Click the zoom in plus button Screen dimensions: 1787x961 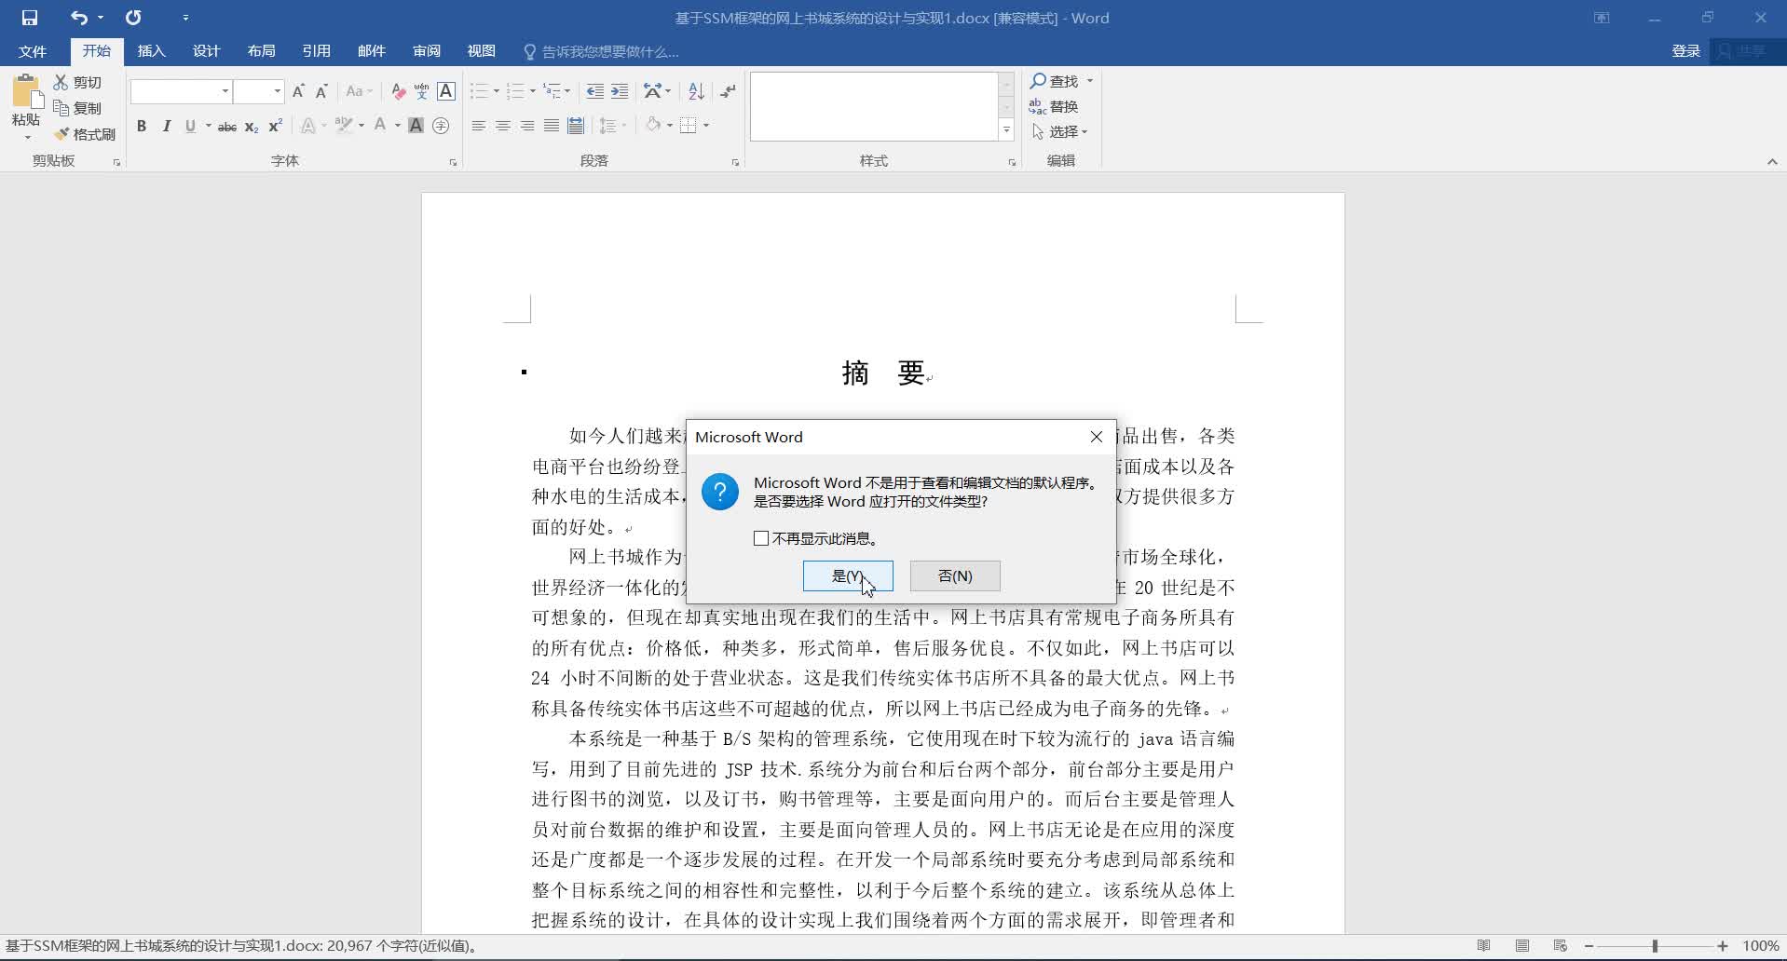1723,946
